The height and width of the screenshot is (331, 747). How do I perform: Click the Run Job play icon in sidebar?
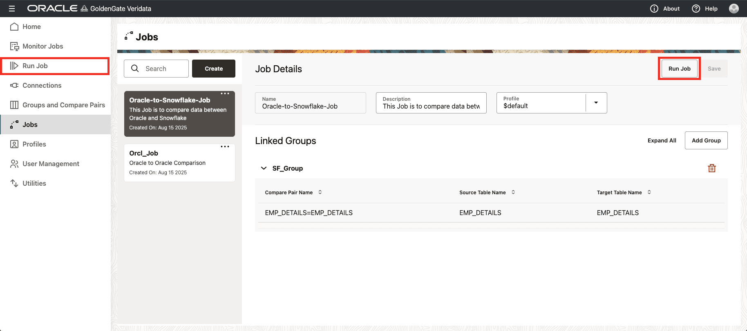14,66
